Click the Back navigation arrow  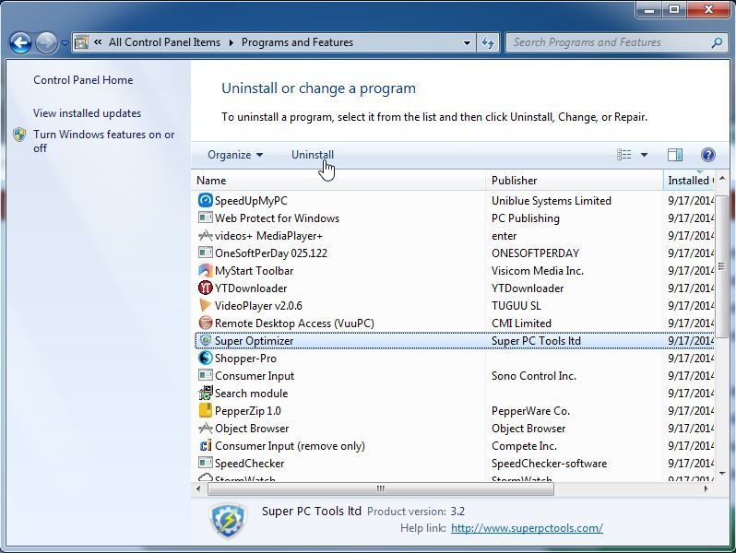coord(20,43)
